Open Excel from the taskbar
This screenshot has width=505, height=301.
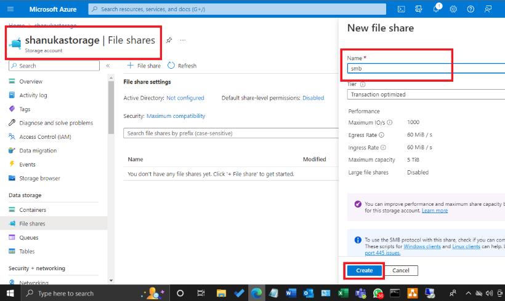(x=343, y=293)
